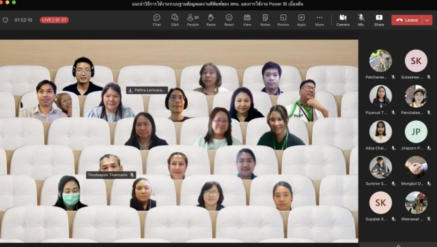The height and width of the screenshot is (247, 437).
Task: Select Weerawat's participant avatar
Action: point(416,203)
